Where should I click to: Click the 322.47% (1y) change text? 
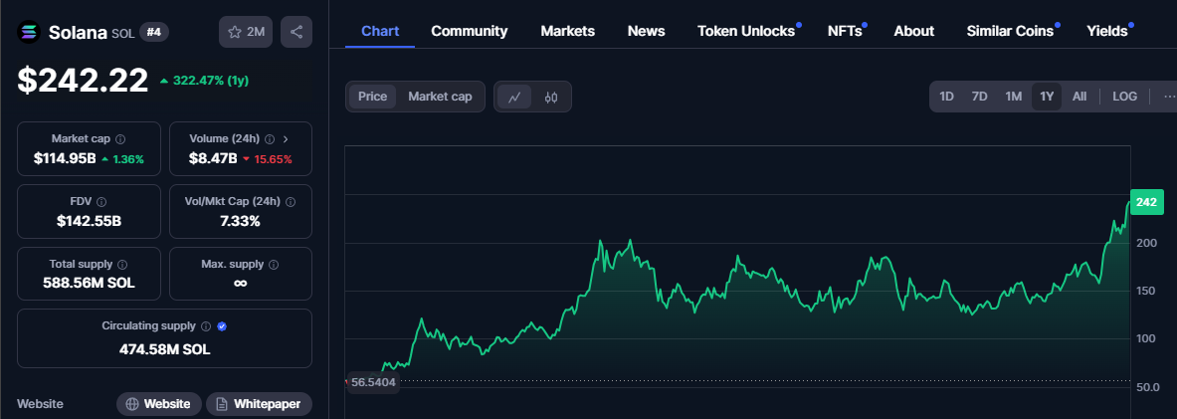(211, 81)
